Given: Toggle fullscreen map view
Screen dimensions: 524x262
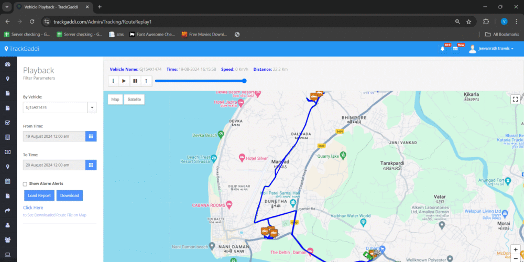Looking at the screenshot, I should pyautogui.click(x=515, y=99).
